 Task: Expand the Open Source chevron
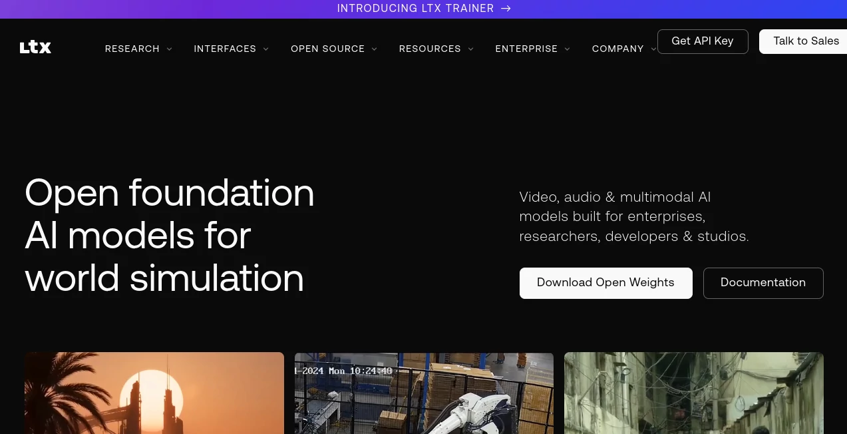click(x=374, y=49)
